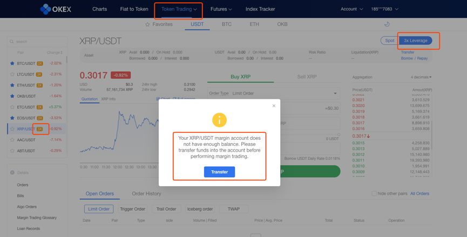
Task: Click the Transfer button in dialog
Action: pos(220,172)
